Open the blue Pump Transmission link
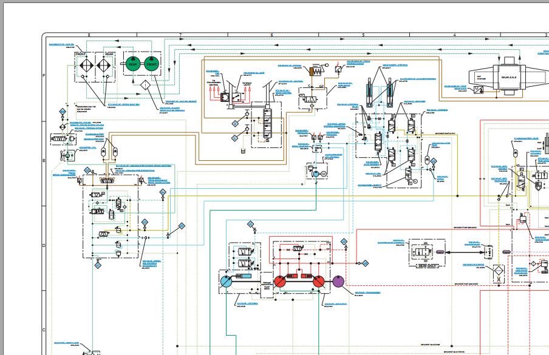The image size is (549, 355). point(367,292)
